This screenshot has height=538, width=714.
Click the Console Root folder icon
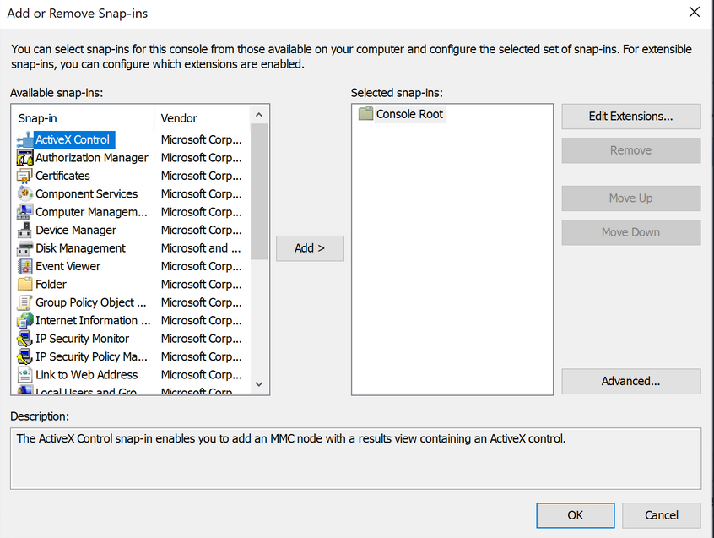(x=365, y=114)
